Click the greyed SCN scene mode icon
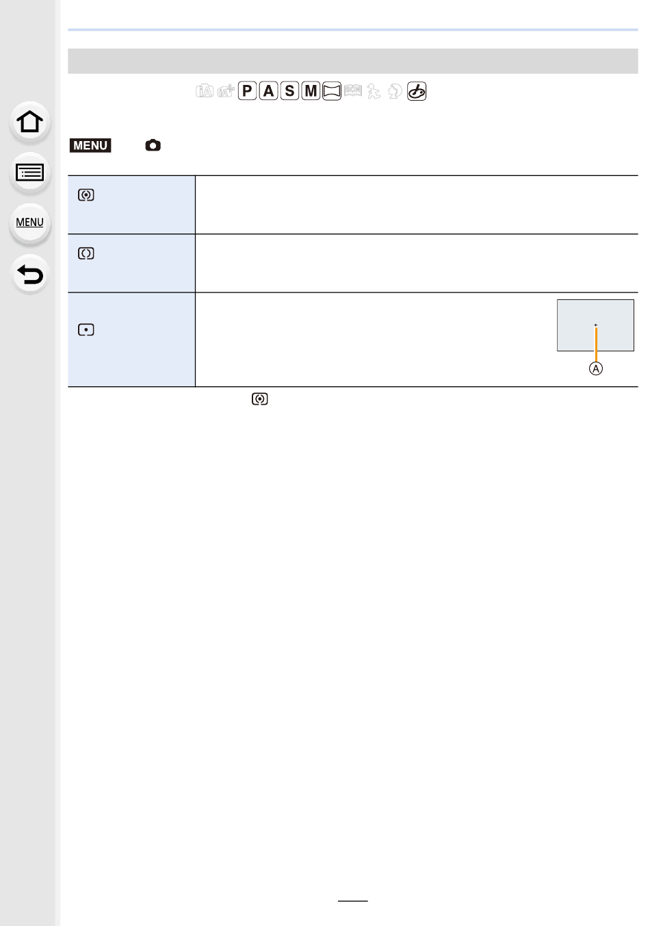 [x=353, y=90]
